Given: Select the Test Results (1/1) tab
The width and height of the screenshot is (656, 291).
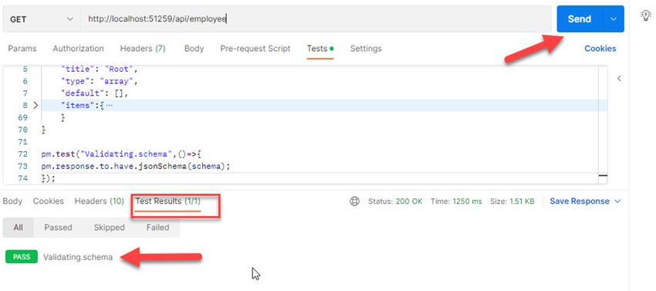Looking at the screenshot, I should (x=167, y=201).
